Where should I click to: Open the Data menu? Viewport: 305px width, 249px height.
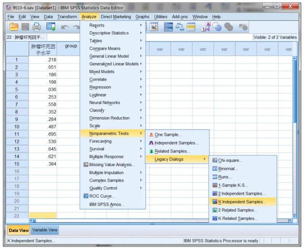(48, 17)
